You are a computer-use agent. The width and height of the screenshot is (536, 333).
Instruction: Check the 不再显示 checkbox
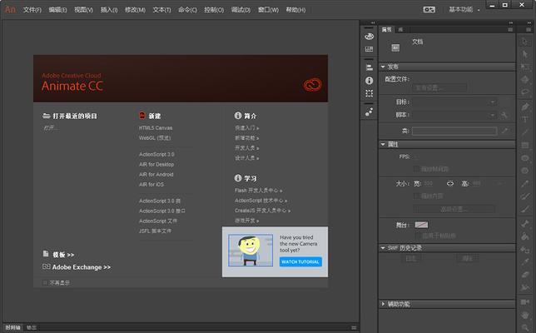[x=45, y=283]
